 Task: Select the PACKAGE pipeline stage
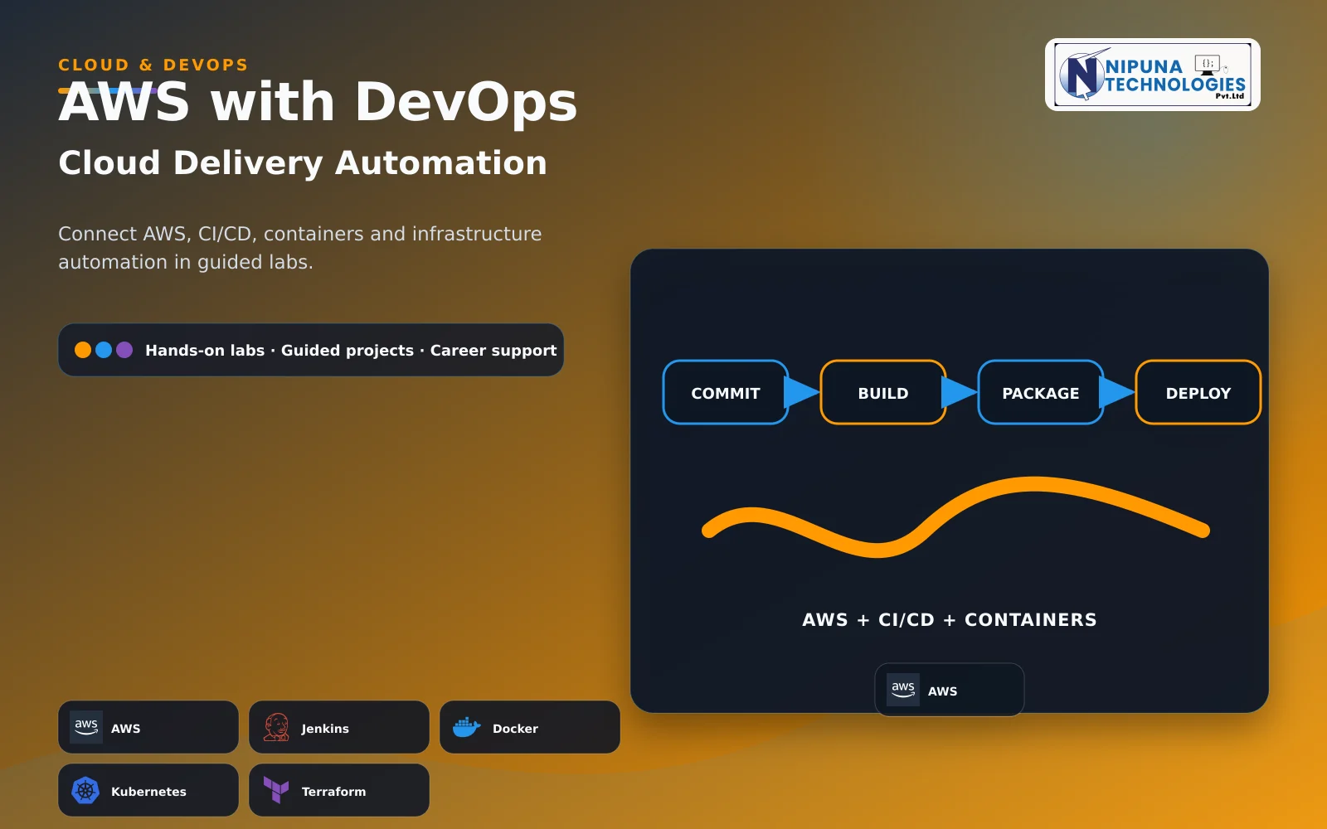click(x=1041, y=392)
